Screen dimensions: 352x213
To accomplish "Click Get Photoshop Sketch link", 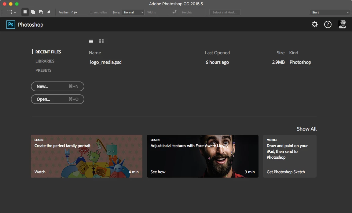I will [286, 172].
